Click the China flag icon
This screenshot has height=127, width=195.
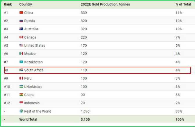[x=21, y=13]
